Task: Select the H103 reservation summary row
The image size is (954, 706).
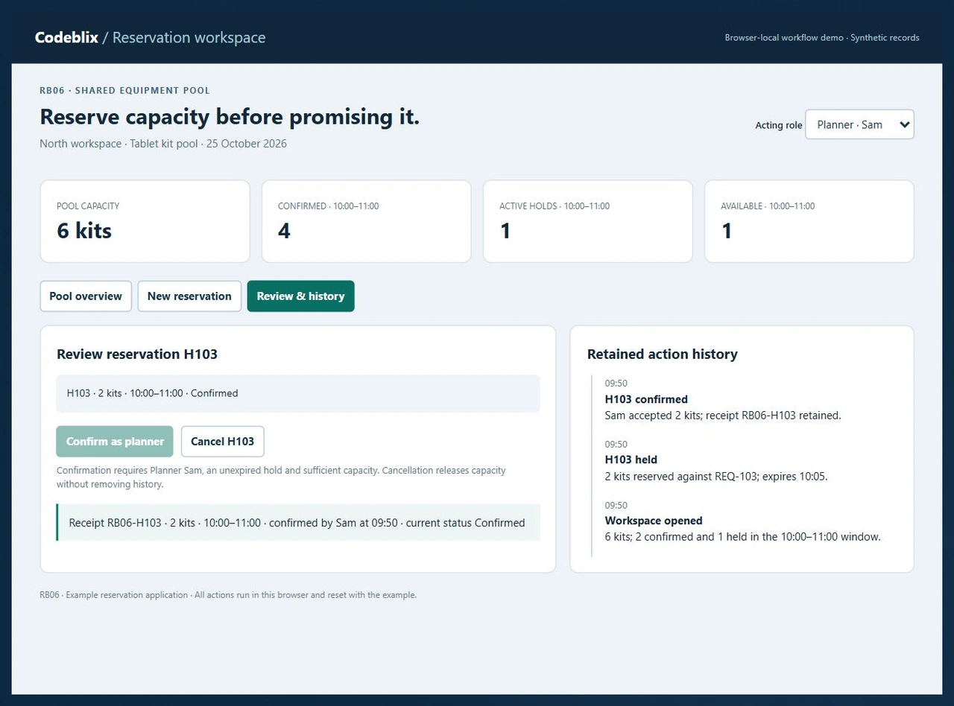Action: coord(298,393)
